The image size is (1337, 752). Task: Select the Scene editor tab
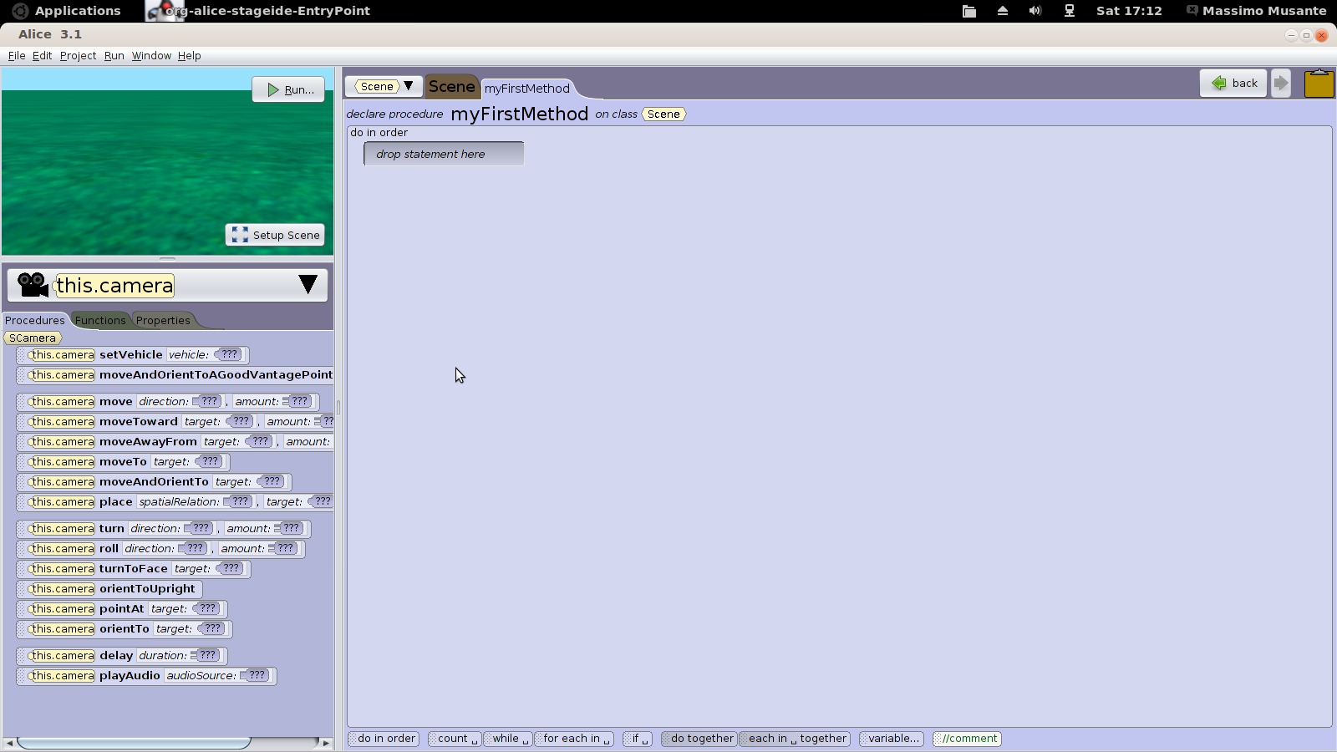[x=451, y=87]
